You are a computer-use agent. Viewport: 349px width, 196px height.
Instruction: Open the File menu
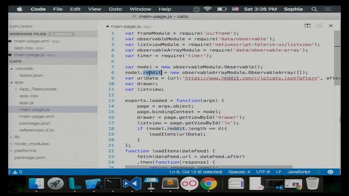(58, 9)
